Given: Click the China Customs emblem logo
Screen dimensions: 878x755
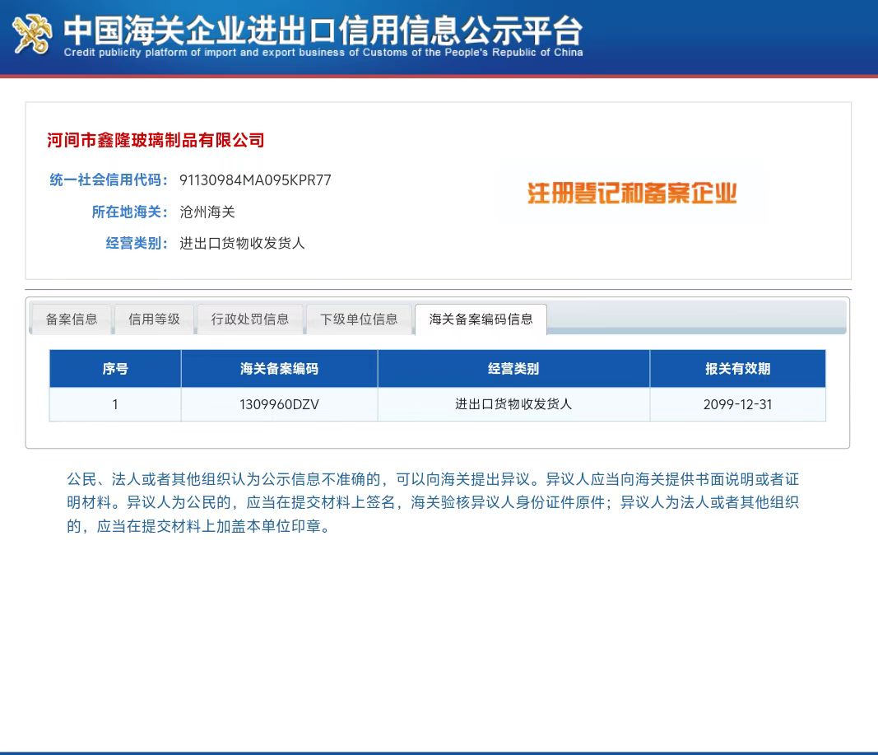Looking at the screenshot, I should pos(32,35).
